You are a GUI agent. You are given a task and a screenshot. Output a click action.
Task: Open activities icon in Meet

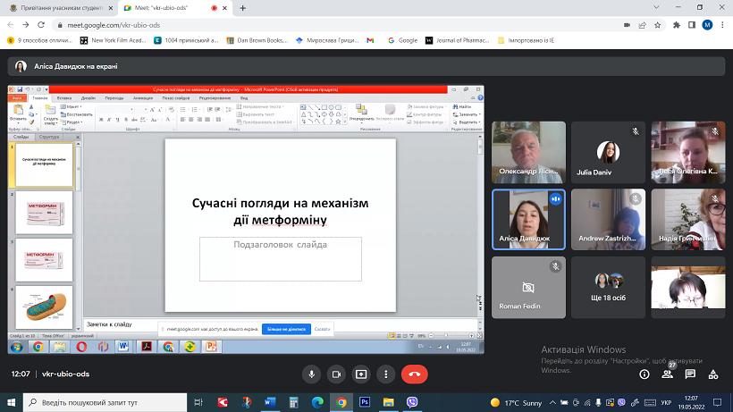713,374
